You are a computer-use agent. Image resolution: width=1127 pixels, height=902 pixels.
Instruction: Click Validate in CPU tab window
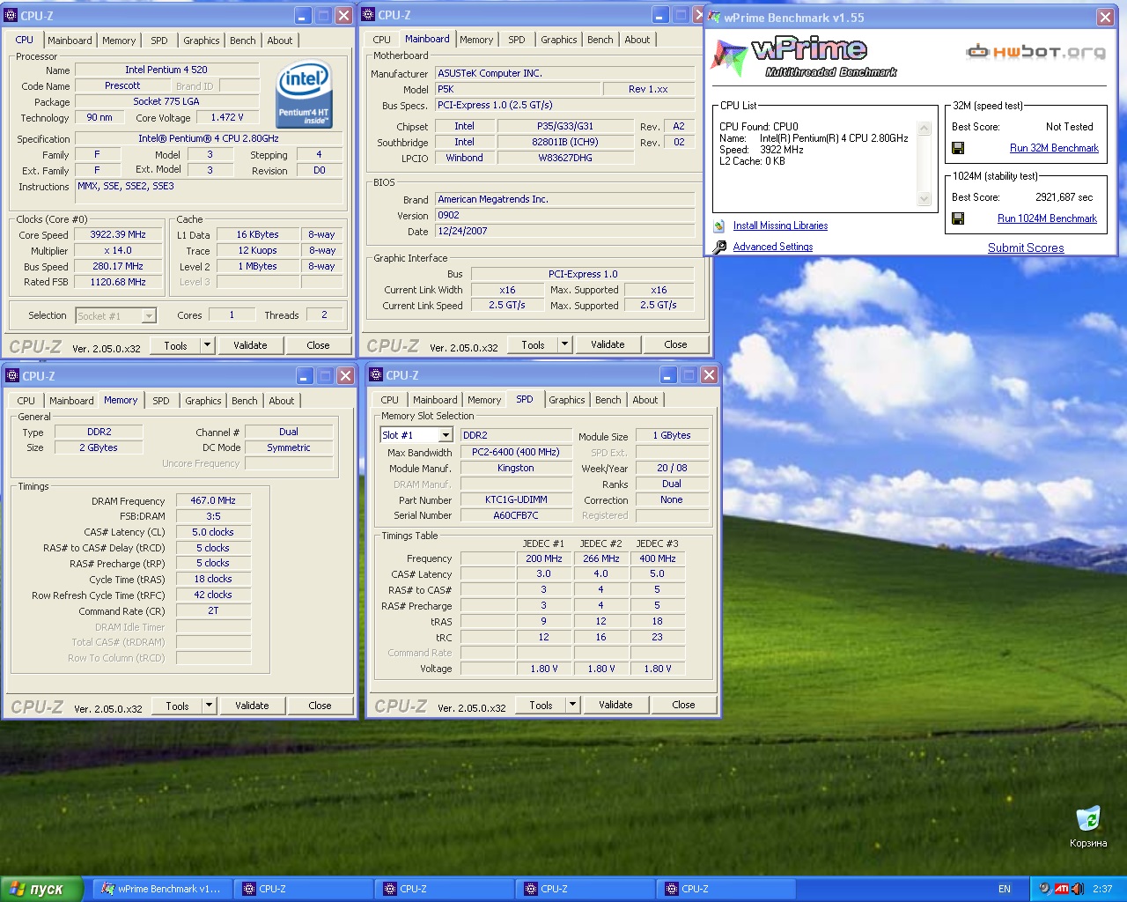pos(250,345)
